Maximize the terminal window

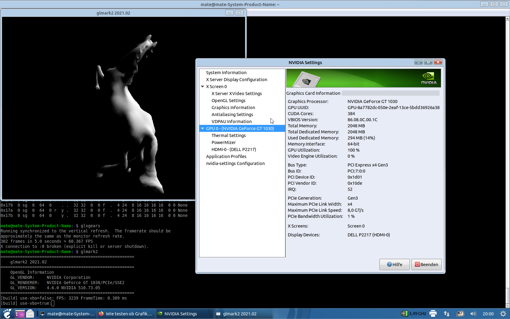(x=494, y=4)
